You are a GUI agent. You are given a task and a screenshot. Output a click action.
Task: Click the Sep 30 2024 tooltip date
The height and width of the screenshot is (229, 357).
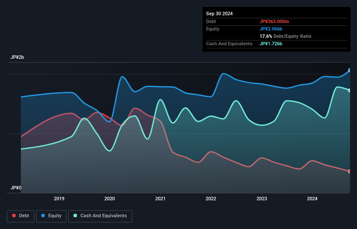click(219, 13)
